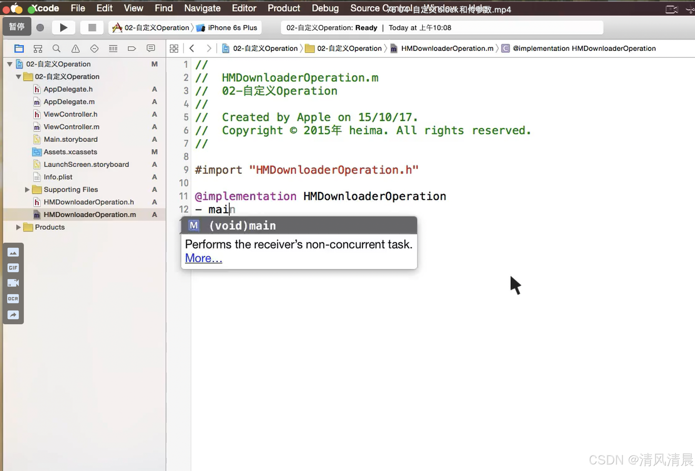
Task: Show the debug navigator icon
Action: (x=113, y=49)
